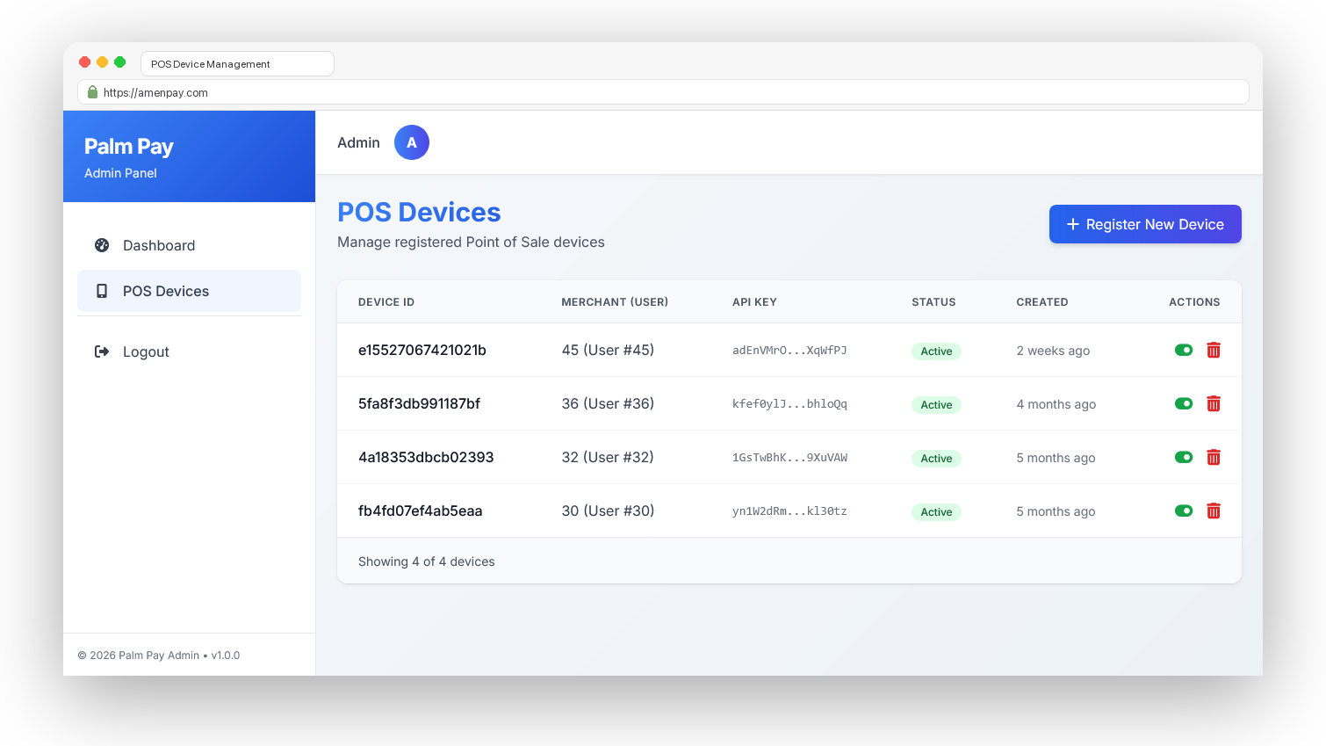
Task: Click the Register New Device button
Action: pos(1145,224)
